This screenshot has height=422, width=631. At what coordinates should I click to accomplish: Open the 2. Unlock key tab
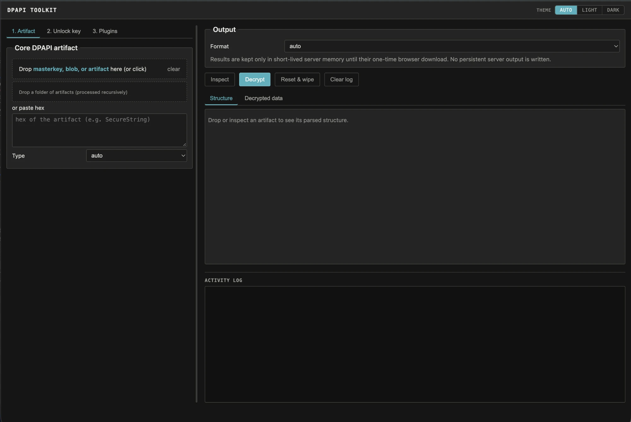click(64, 31)
